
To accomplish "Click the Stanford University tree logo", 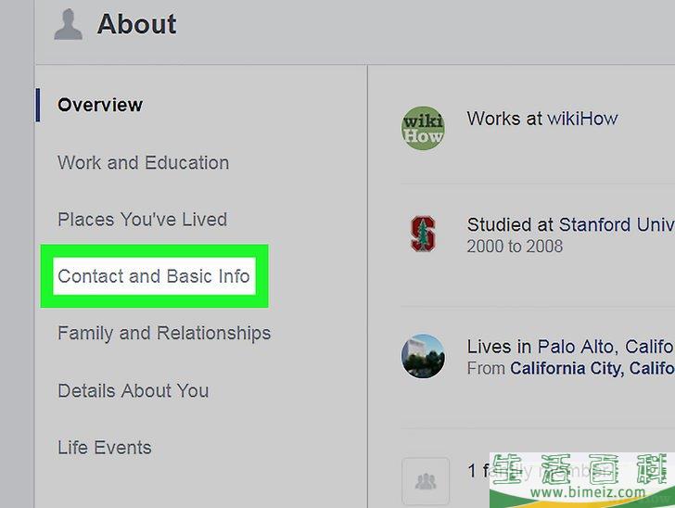I will (x=423, y=234).
